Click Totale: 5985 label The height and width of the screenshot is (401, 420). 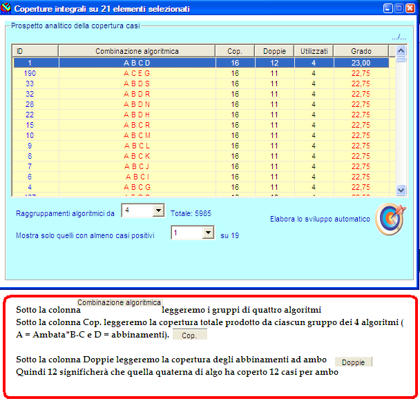(x=191, y=213)
